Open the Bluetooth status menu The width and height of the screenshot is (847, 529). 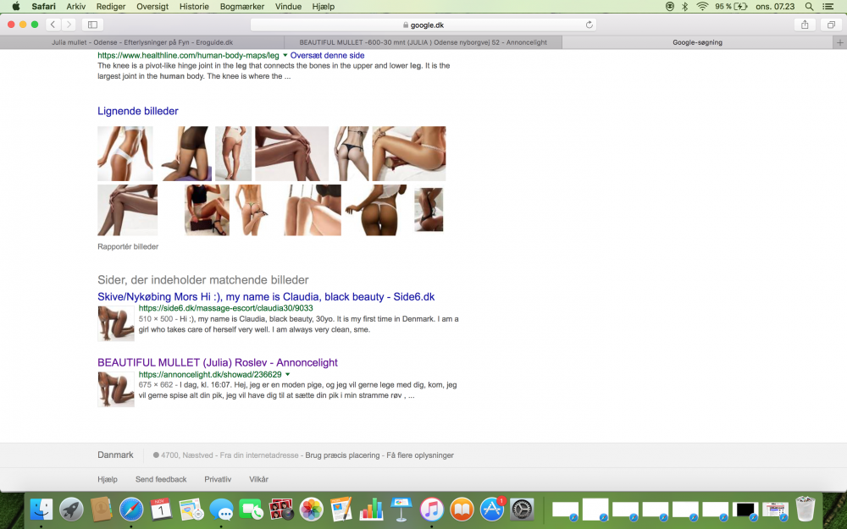685,7
